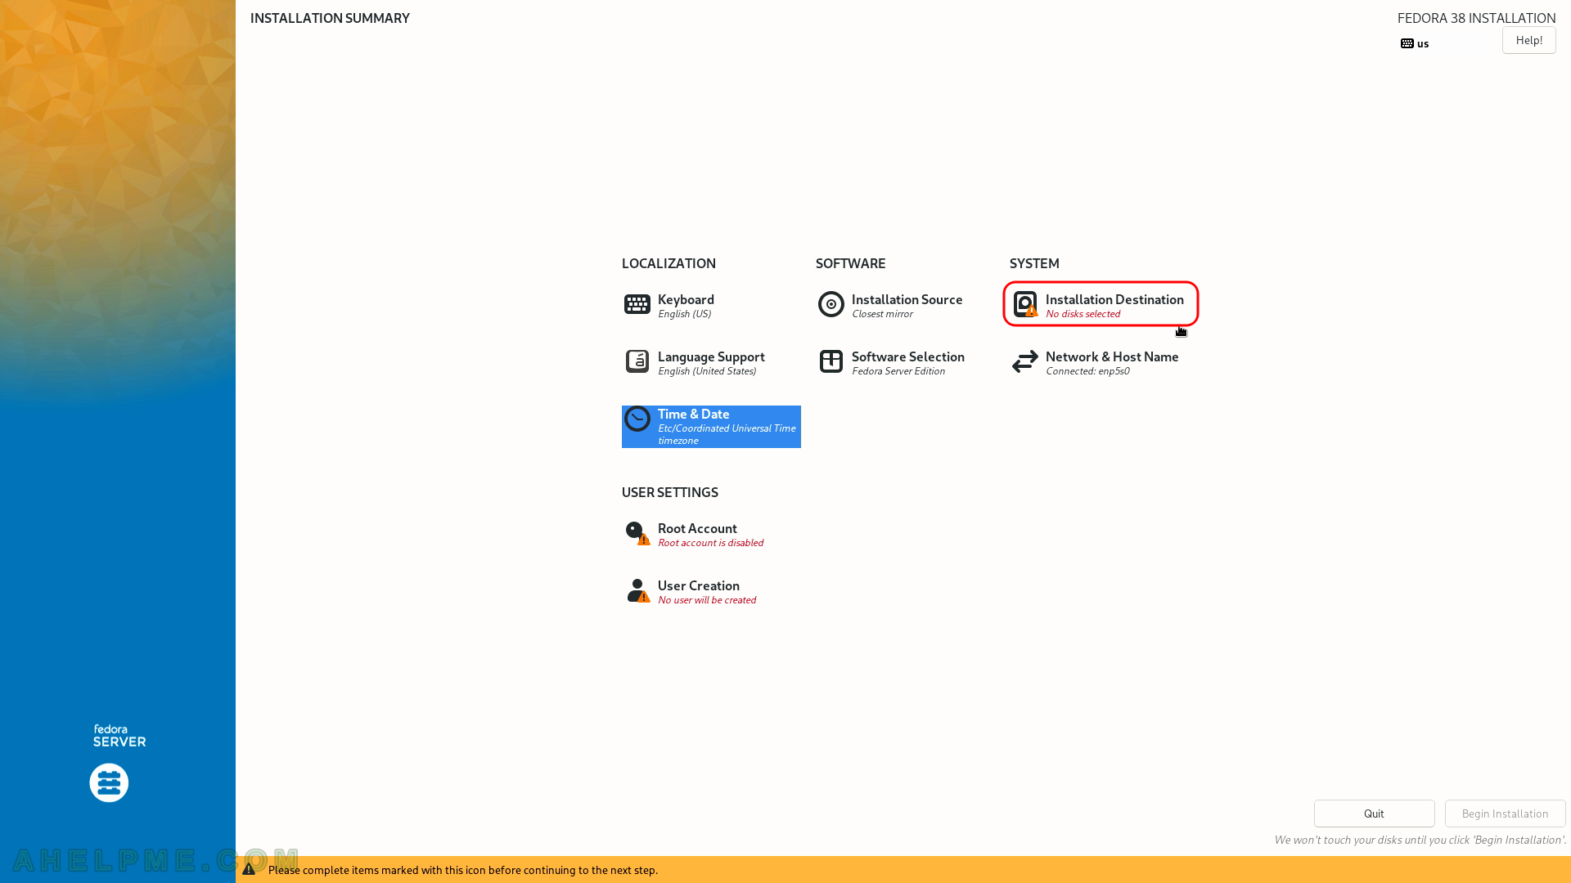Click 'Closest mirror' text
The height and width of the screenshot is (883, 1571).
(882, 314)
